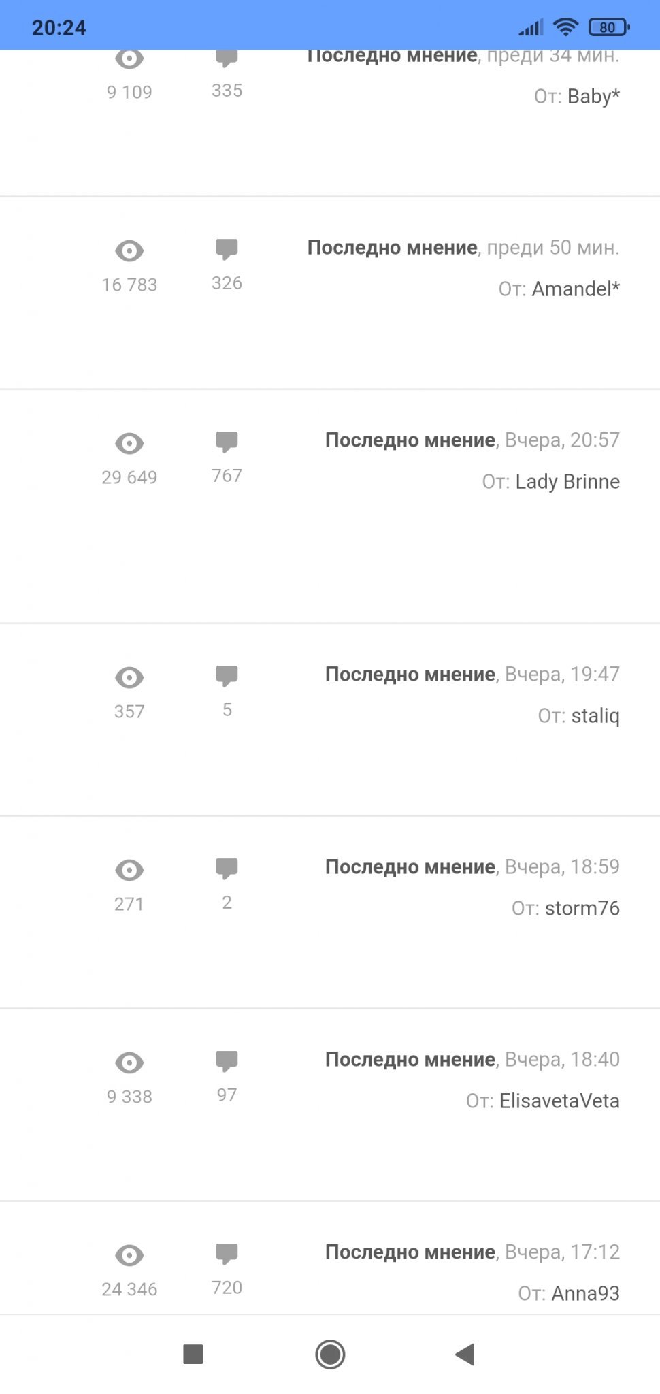Open ElisavetaVeta's profile link
The width and height of the screenshot is (660, 1394).
(559, 1101)
